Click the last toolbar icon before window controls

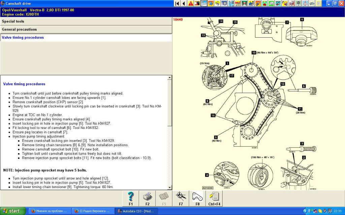[x=319, y=3]
